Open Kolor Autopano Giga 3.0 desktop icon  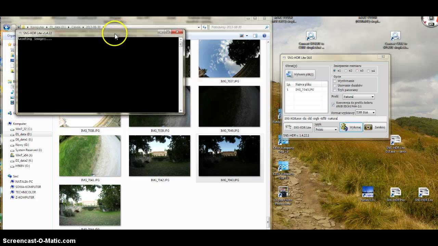coord(283,170)
